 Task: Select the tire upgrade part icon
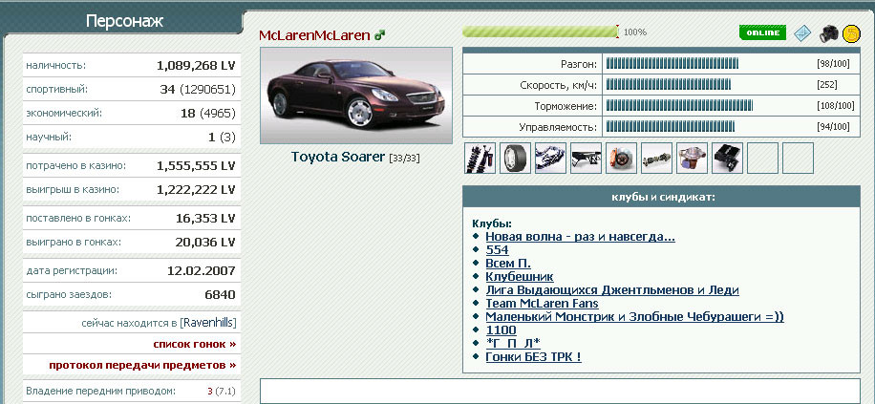tap(515, 159)
